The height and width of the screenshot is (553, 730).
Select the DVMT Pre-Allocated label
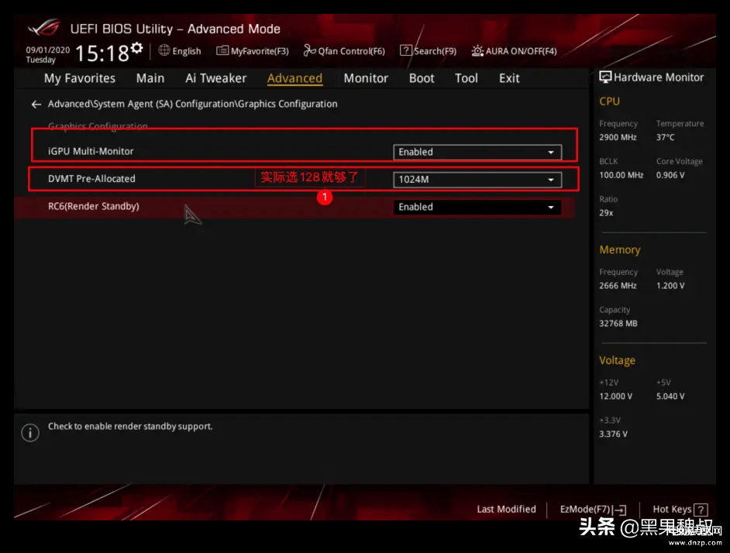(x=91, y=179)
